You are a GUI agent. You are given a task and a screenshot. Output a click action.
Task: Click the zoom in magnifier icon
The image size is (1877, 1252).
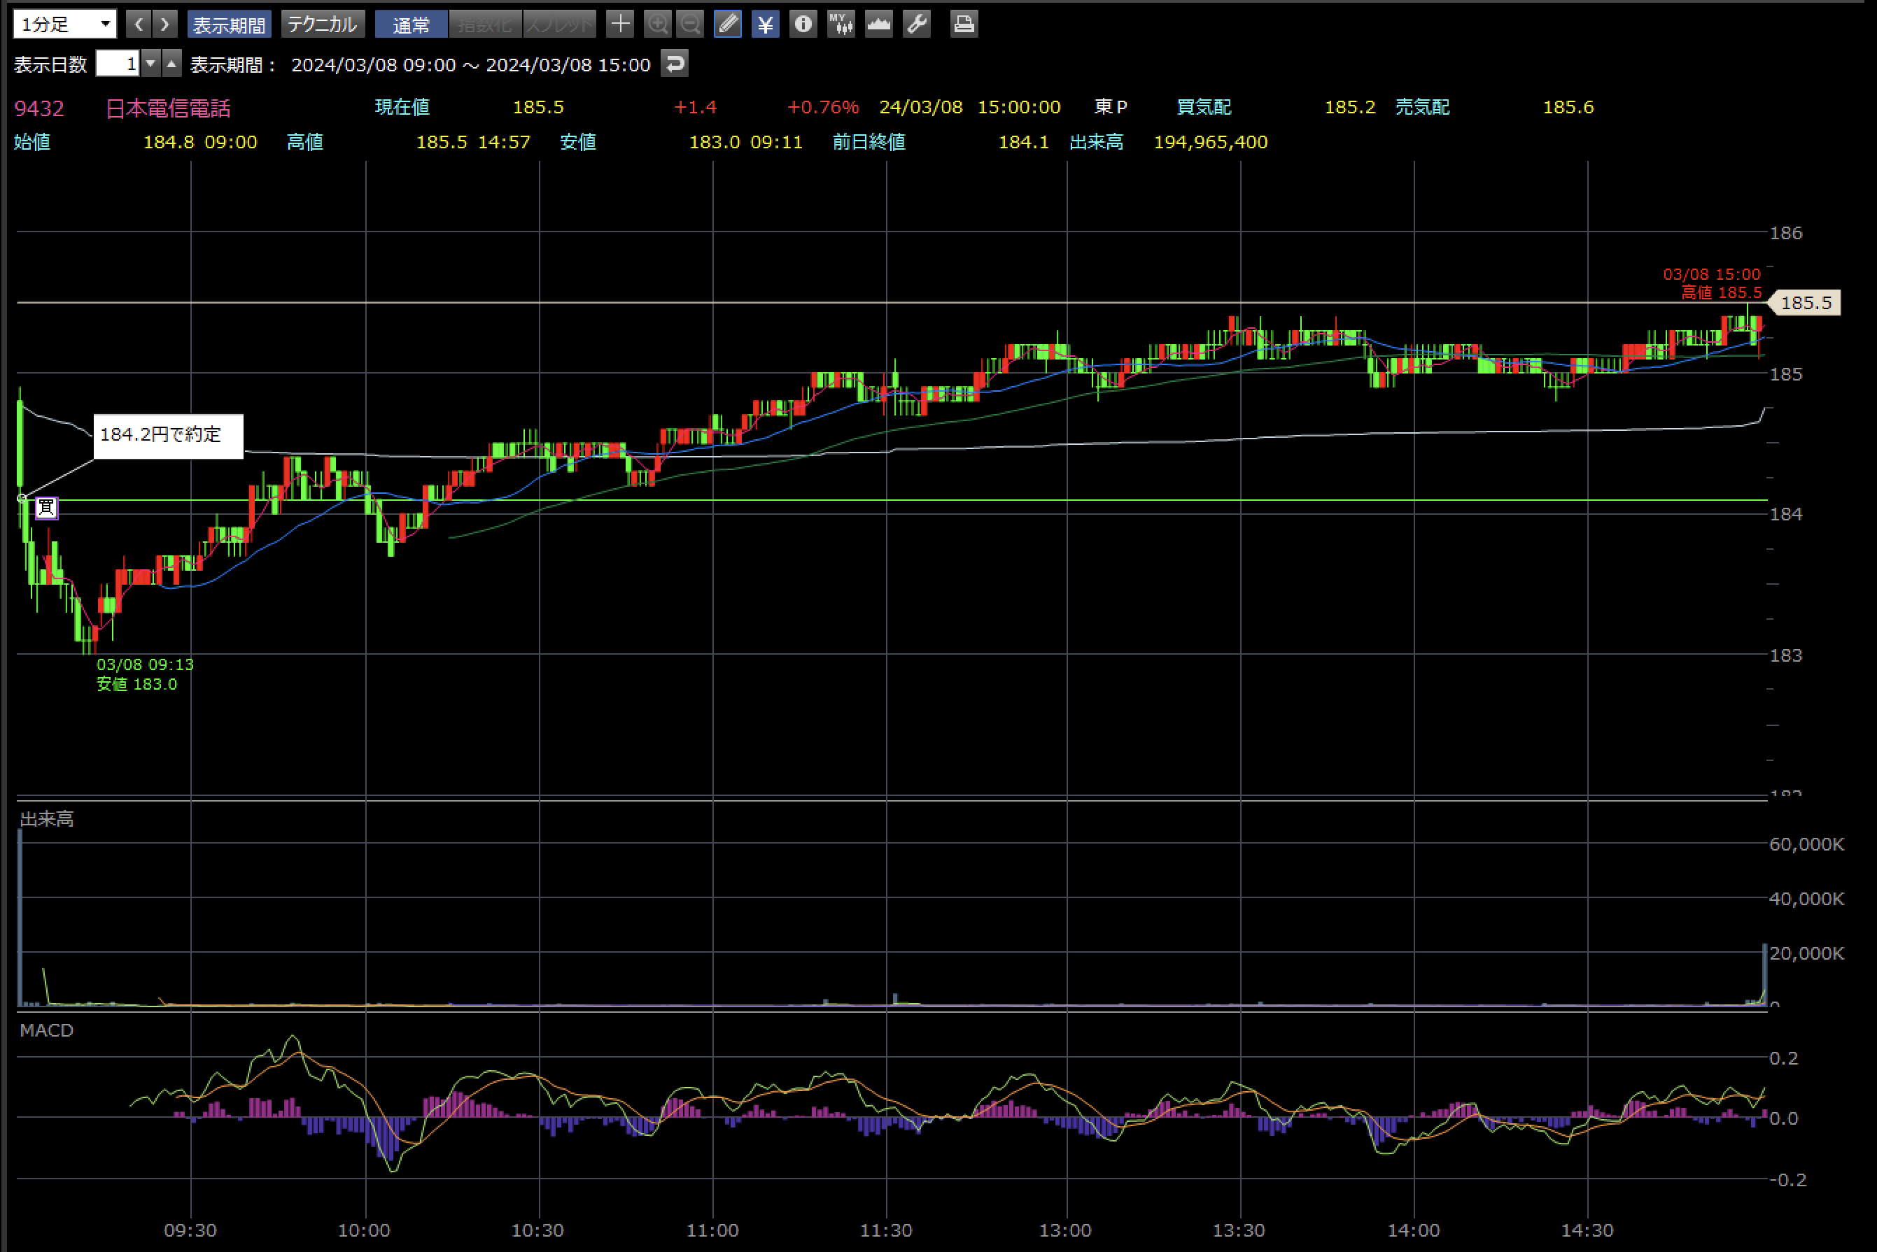pyautogui.click(x=656, y=24)
